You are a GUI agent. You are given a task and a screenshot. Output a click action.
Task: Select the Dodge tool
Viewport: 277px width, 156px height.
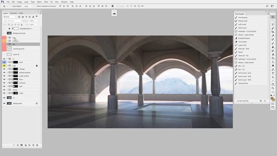[273, 66]
